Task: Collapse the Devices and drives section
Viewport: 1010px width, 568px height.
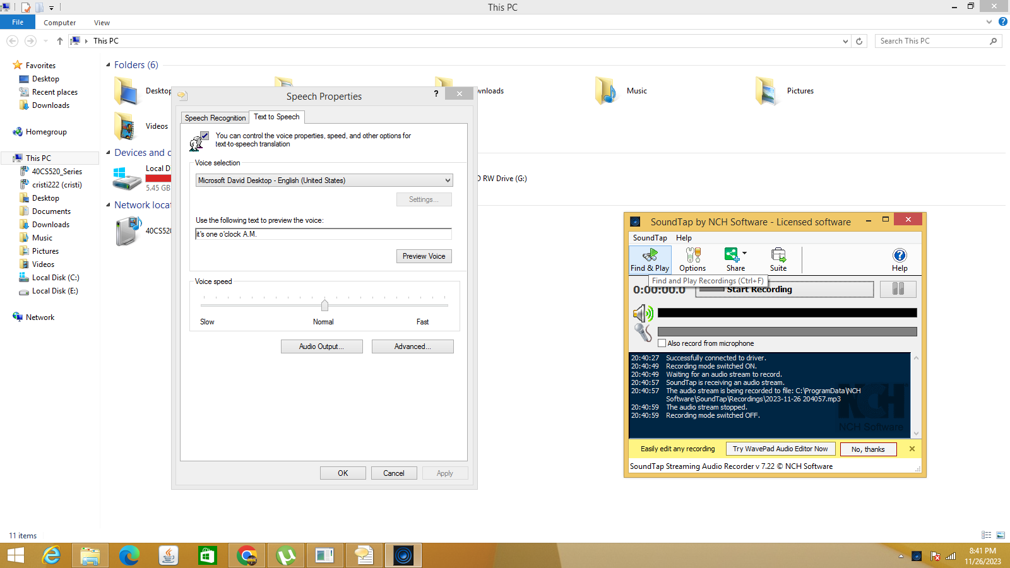Action: (x=109, y=152)
